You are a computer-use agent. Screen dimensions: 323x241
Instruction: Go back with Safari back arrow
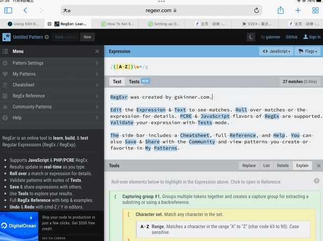(26, 10)
